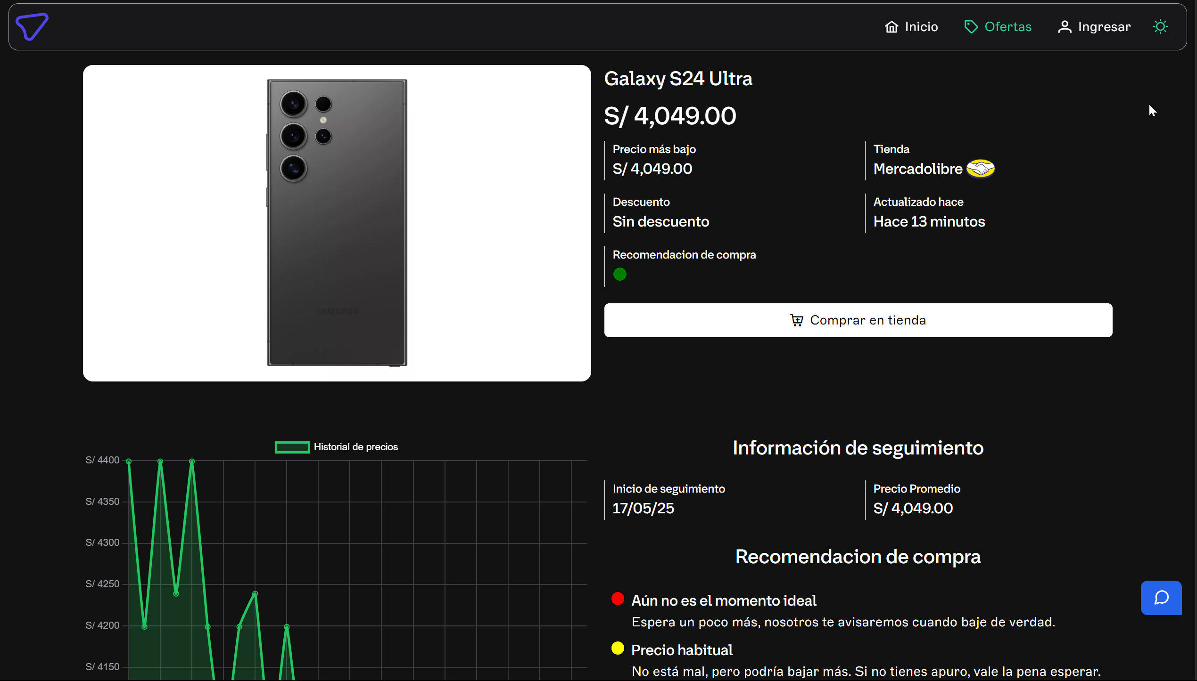Click the Mercadolibre handshake logo

click(x=981, y=169)
